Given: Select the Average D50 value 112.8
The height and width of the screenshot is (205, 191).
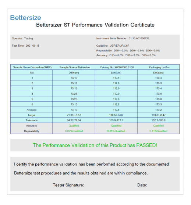Looking at the screenshot, I should point(116,110).
